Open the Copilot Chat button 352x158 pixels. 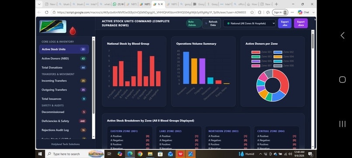click(x=304, y=12)
